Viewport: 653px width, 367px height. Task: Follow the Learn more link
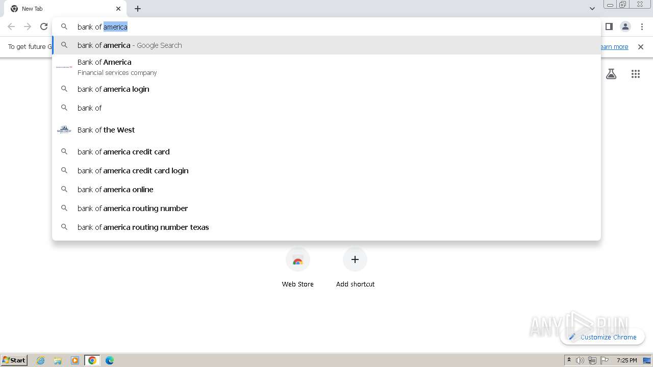click(614, 47)
